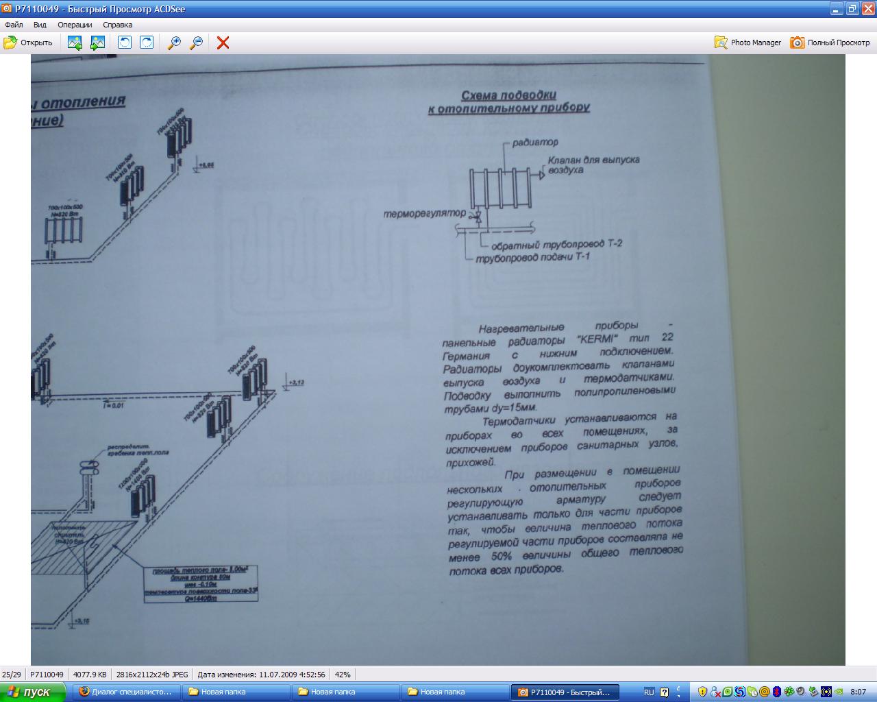The width and height of the screenshot is (877, 702).
Task: Switch to Firefox Диалог специалистов taskbar window
Action: pyautogui.click(x=127, y=692)
